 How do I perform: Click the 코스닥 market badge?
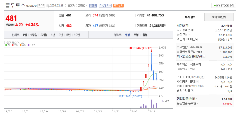tap(41, 6)
